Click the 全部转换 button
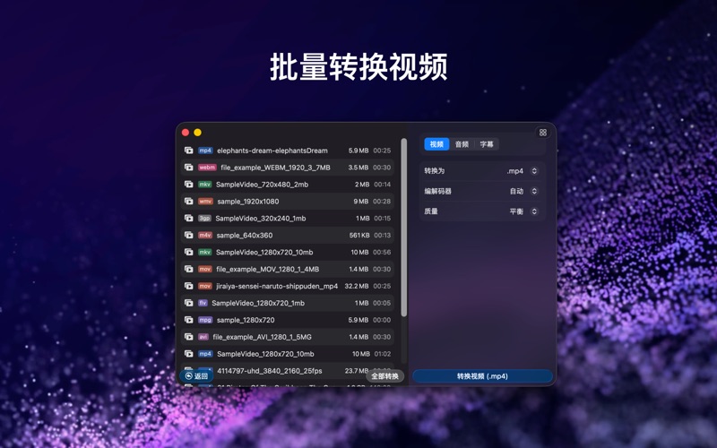Screen dimensions: 717x448 point(384,376)
